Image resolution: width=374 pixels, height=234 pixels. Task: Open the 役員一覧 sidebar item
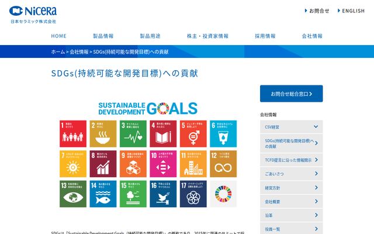tap(292, 229)
